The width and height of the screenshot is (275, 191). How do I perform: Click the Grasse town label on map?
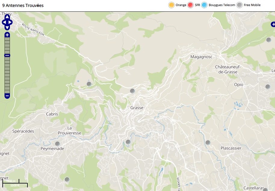coord(137,108)
